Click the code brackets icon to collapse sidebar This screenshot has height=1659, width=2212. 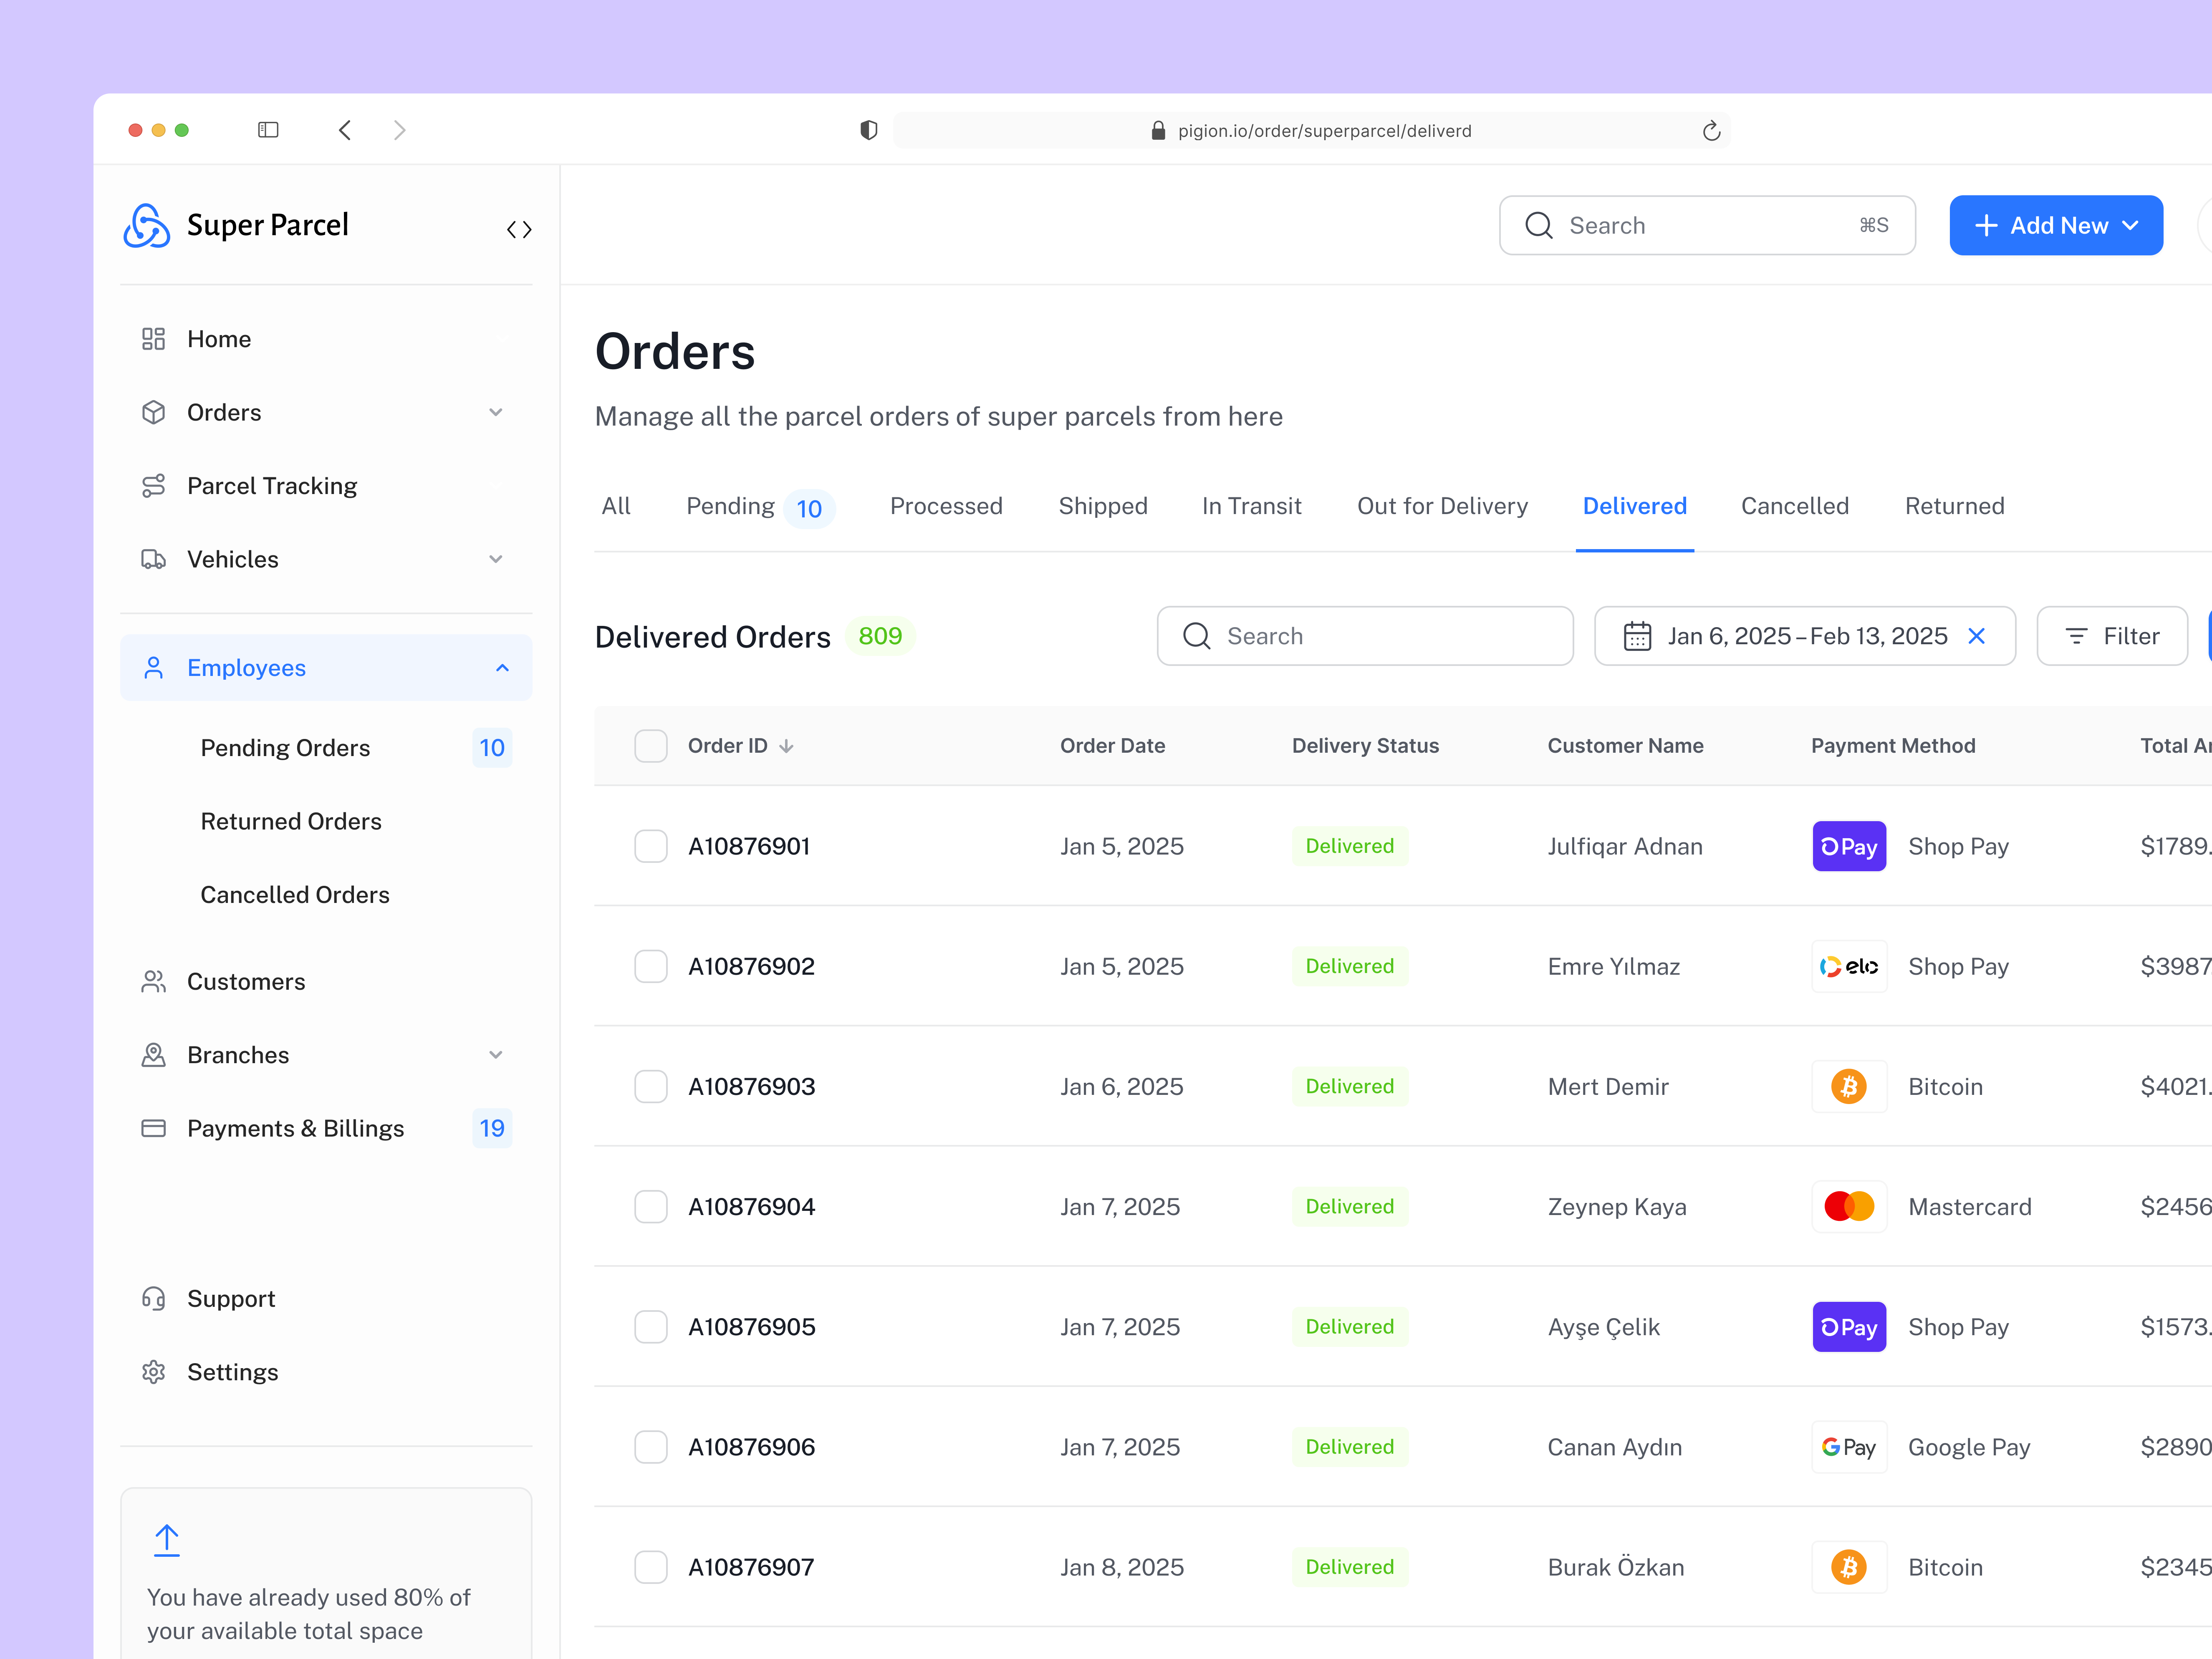coord(519,229)
